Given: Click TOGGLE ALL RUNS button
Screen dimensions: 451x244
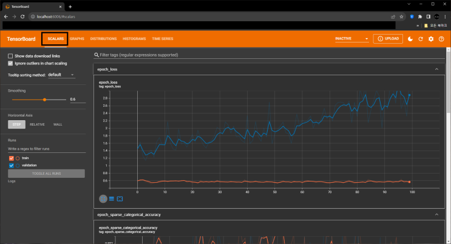Looking at the screenshot, I should tap(46, 174).
